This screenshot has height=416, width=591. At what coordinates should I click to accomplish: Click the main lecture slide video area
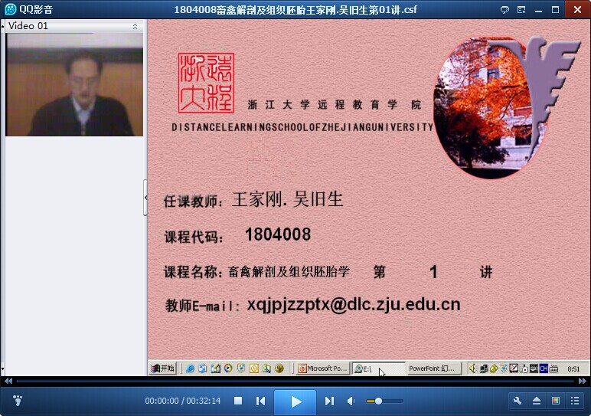369,198
